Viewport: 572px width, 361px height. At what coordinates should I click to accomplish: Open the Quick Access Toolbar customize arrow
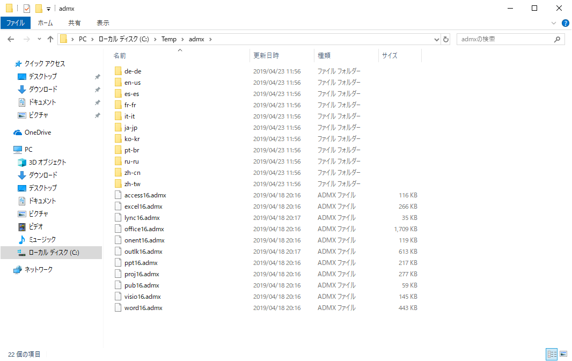48,9
